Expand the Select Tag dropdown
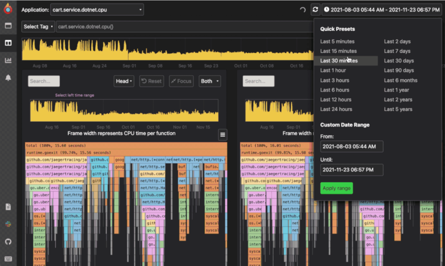The width and height of the screenshot is (445, 266). coord(38,27)
